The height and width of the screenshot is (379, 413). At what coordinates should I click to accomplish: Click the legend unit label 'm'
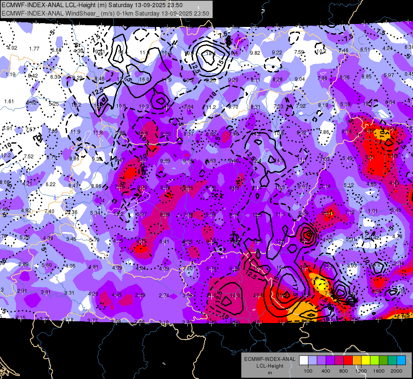(x=270, y=373)
